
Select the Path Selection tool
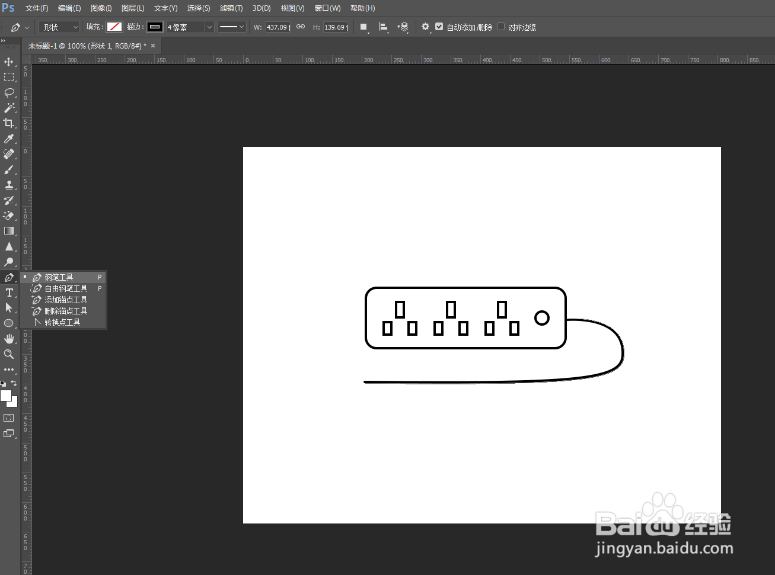[x=9, y=308]
